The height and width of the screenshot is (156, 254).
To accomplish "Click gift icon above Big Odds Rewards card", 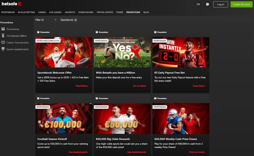I will tap(97, 98).
